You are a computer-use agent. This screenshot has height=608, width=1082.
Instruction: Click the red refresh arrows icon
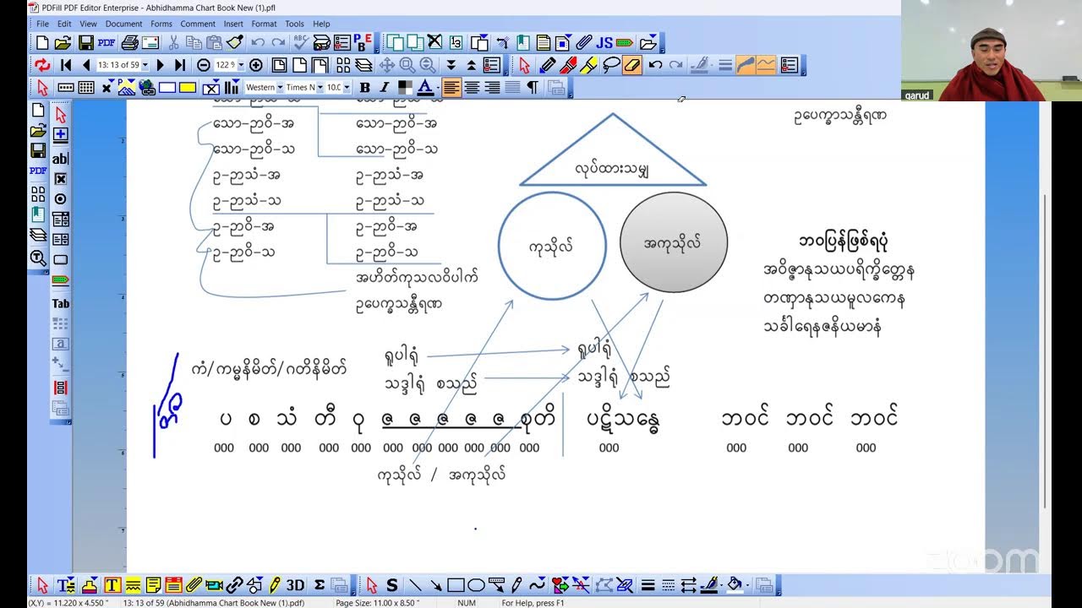click(42, 65)
